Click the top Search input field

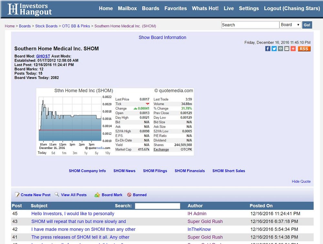pos(250,25)
